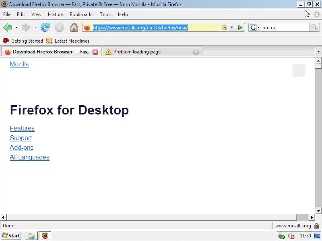
Task: Open the Forward button history dropdown
Action: click(35, 27)
